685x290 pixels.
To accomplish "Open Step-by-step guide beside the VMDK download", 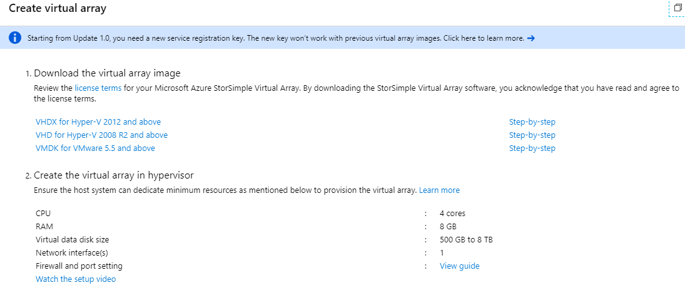I will point(532,148).
